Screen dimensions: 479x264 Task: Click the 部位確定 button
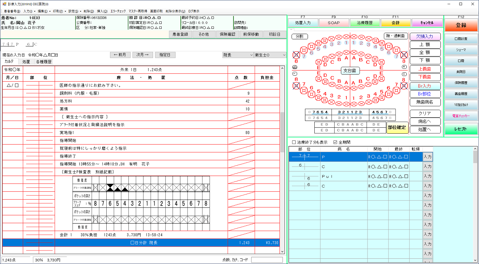coord(397,127)
